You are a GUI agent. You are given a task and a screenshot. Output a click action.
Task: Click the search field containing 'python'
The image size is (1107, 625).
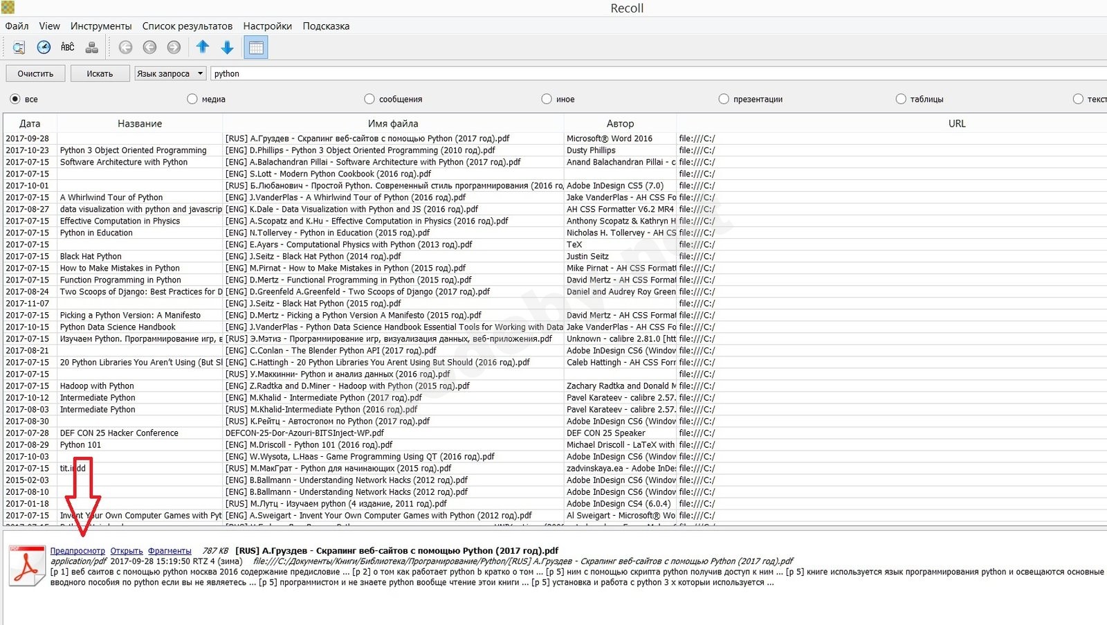(x=623, y=73)
